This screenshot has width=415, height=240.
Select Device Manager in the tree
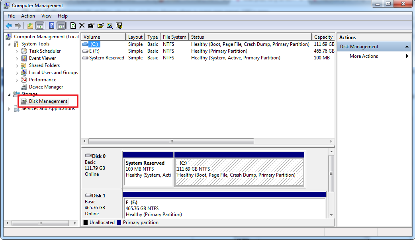pyautogui.click(x=46, y=87)
